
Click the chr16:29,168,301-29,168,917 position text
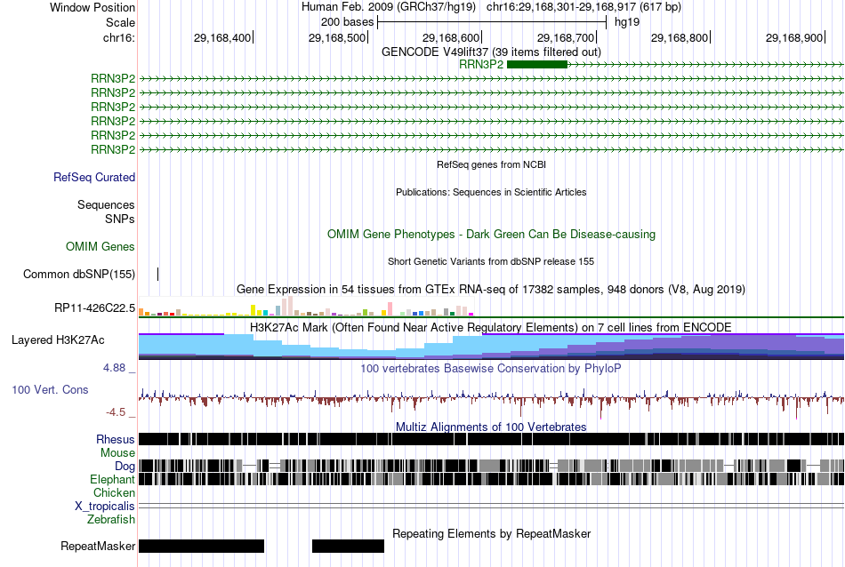coord(583,7)
